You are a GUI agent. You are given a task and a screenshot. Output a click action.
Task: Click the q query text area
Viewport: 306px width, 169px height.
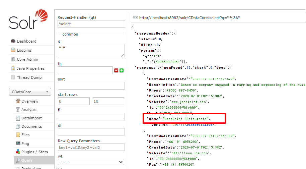click(x=91, y=51)
